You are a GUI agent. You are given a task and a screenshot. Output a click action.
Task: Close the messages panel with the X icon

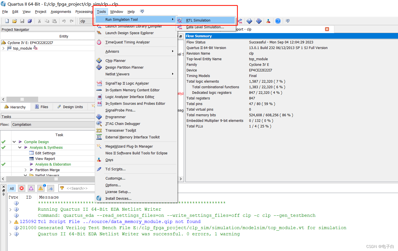[3, 187]
